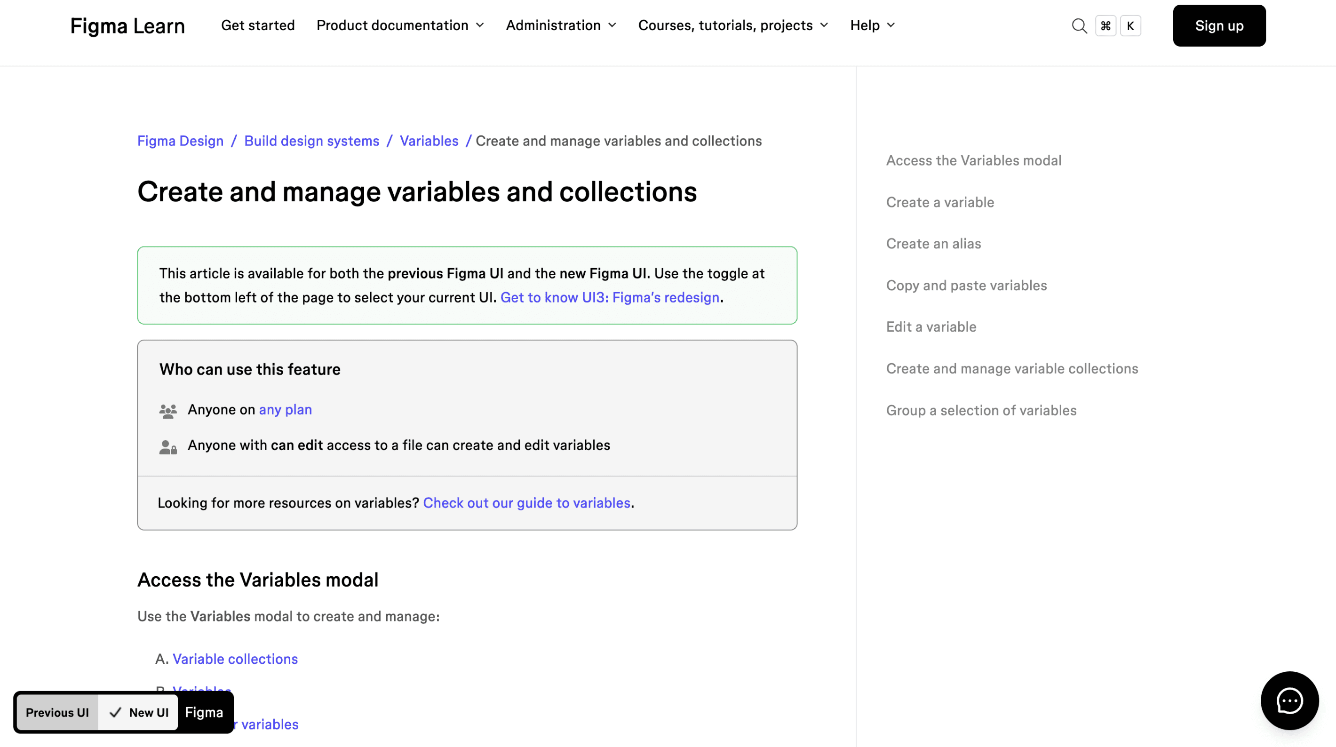Select the New UI toggle option
This screenshot has width=1336, height=747.
click(x=139, y=712)
